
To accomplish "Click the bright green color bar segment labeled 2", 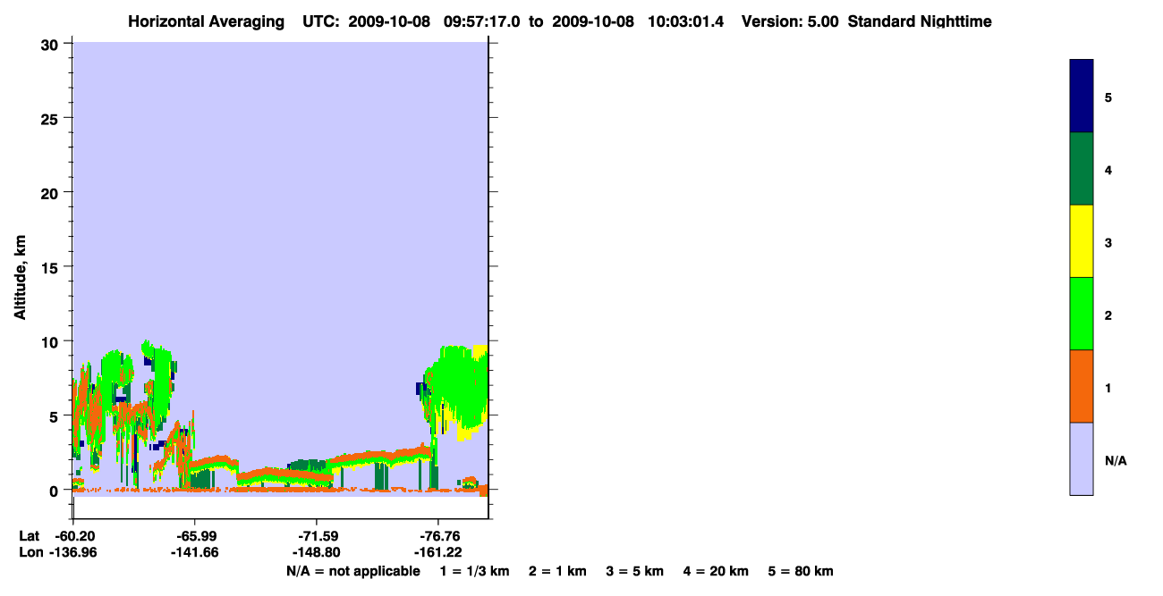I will (1082, 314).
